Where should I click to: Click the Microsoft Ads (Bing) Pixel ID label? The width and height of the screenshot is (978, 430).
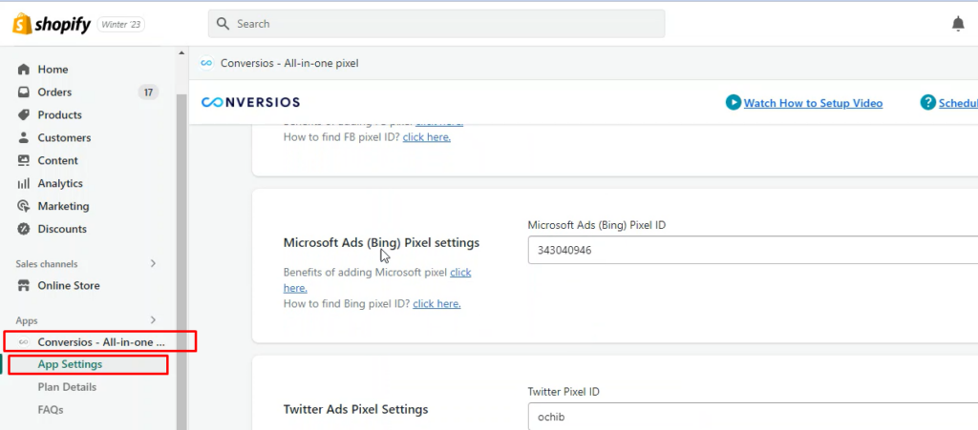596,225
